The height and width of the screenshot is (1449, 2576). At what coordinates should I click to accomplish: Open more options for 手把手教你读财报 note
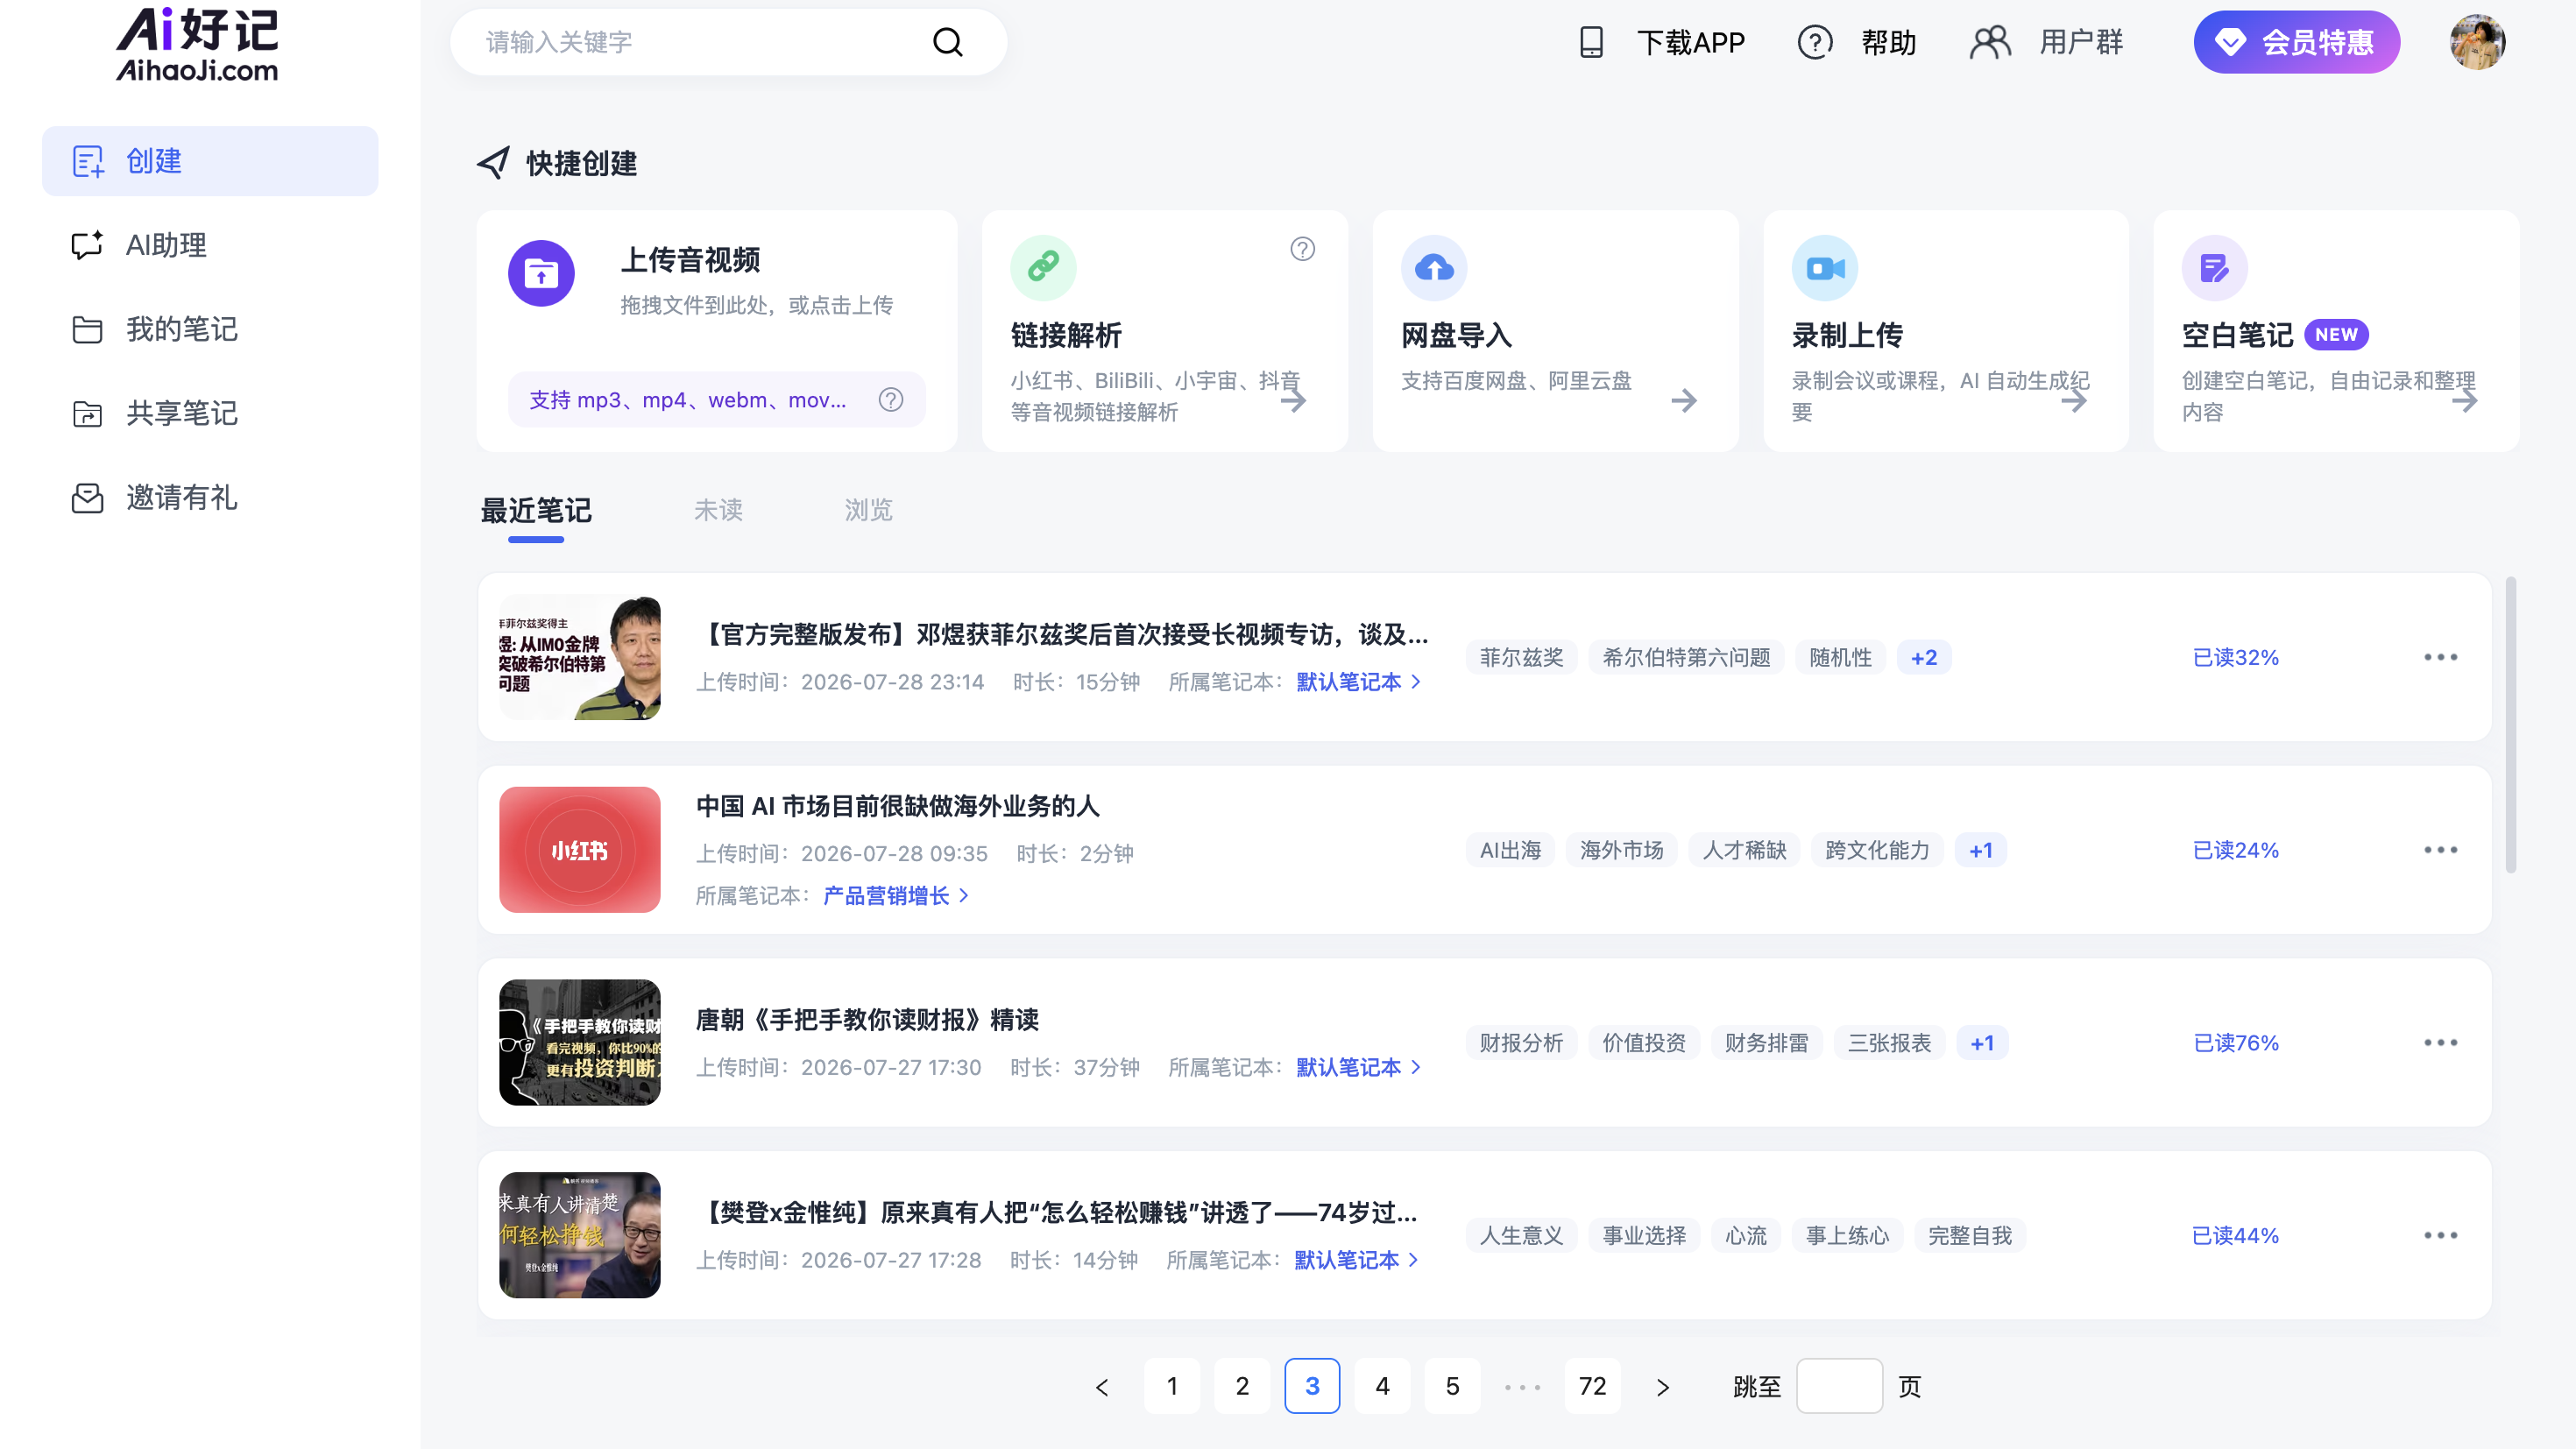(x=2441, y=1043)
